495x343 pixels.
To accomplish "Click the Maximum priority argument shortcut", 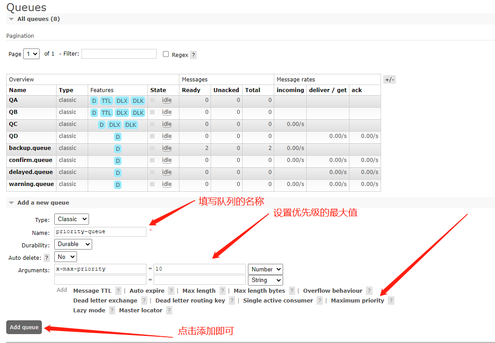I will [x=357, y=300].
